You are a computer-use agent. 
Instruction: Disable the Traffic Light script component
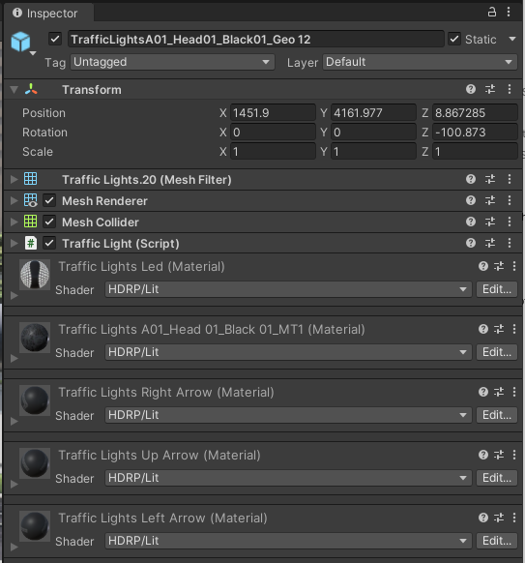(49, 243)
